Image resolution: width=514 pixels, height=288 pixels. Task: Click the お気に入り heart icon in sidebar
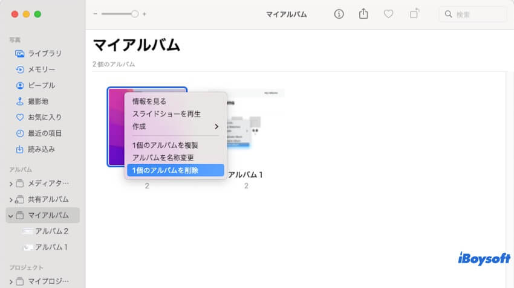pos(20,117)
